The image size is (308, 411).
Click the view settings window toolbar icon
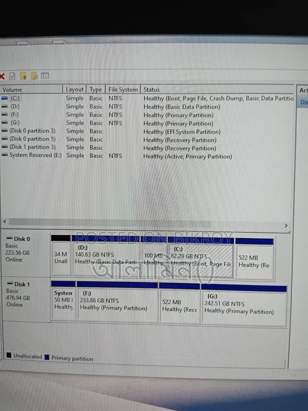point(45,76)
